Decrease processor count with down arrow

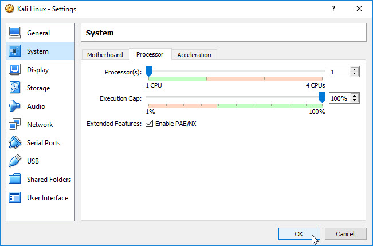(355, 74)
